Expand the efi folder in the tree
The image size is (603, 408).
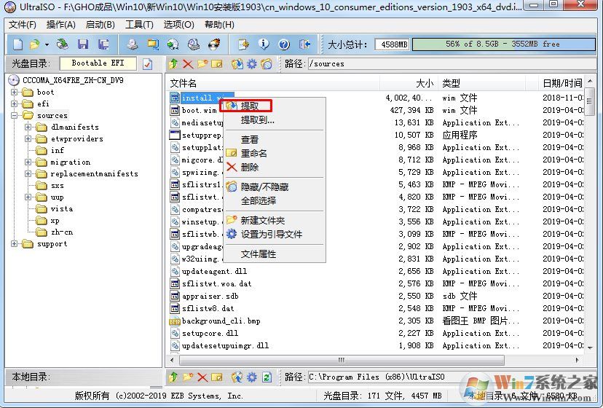15,104
